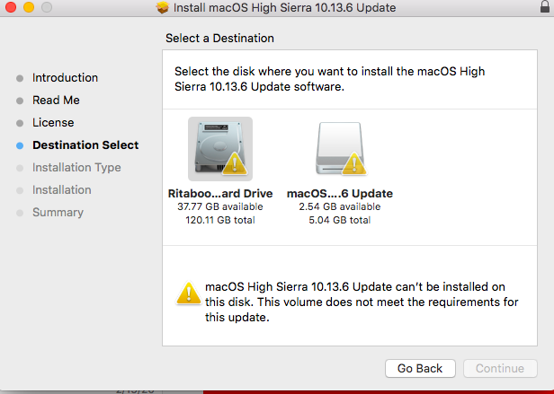
Task: Select the Read Me step
Action: 56,101
